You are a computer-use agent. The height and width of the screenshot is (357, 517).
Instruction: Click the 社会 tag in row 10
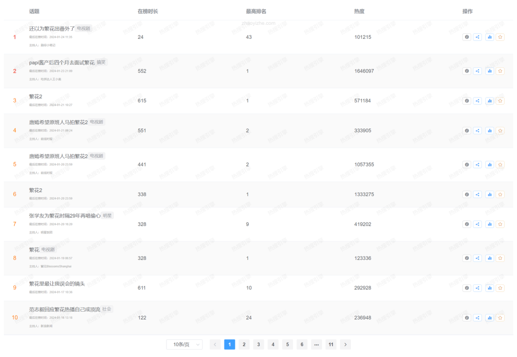[x=107, y=309]
